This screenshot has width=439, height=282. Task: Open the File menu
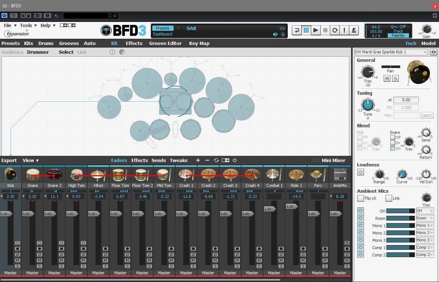point(10,26)
